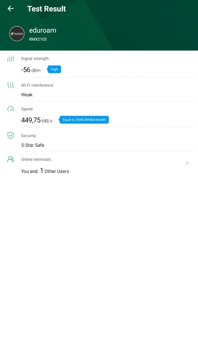Select the Test Result title
The image size is (198, 347).
tap(47, 8)
